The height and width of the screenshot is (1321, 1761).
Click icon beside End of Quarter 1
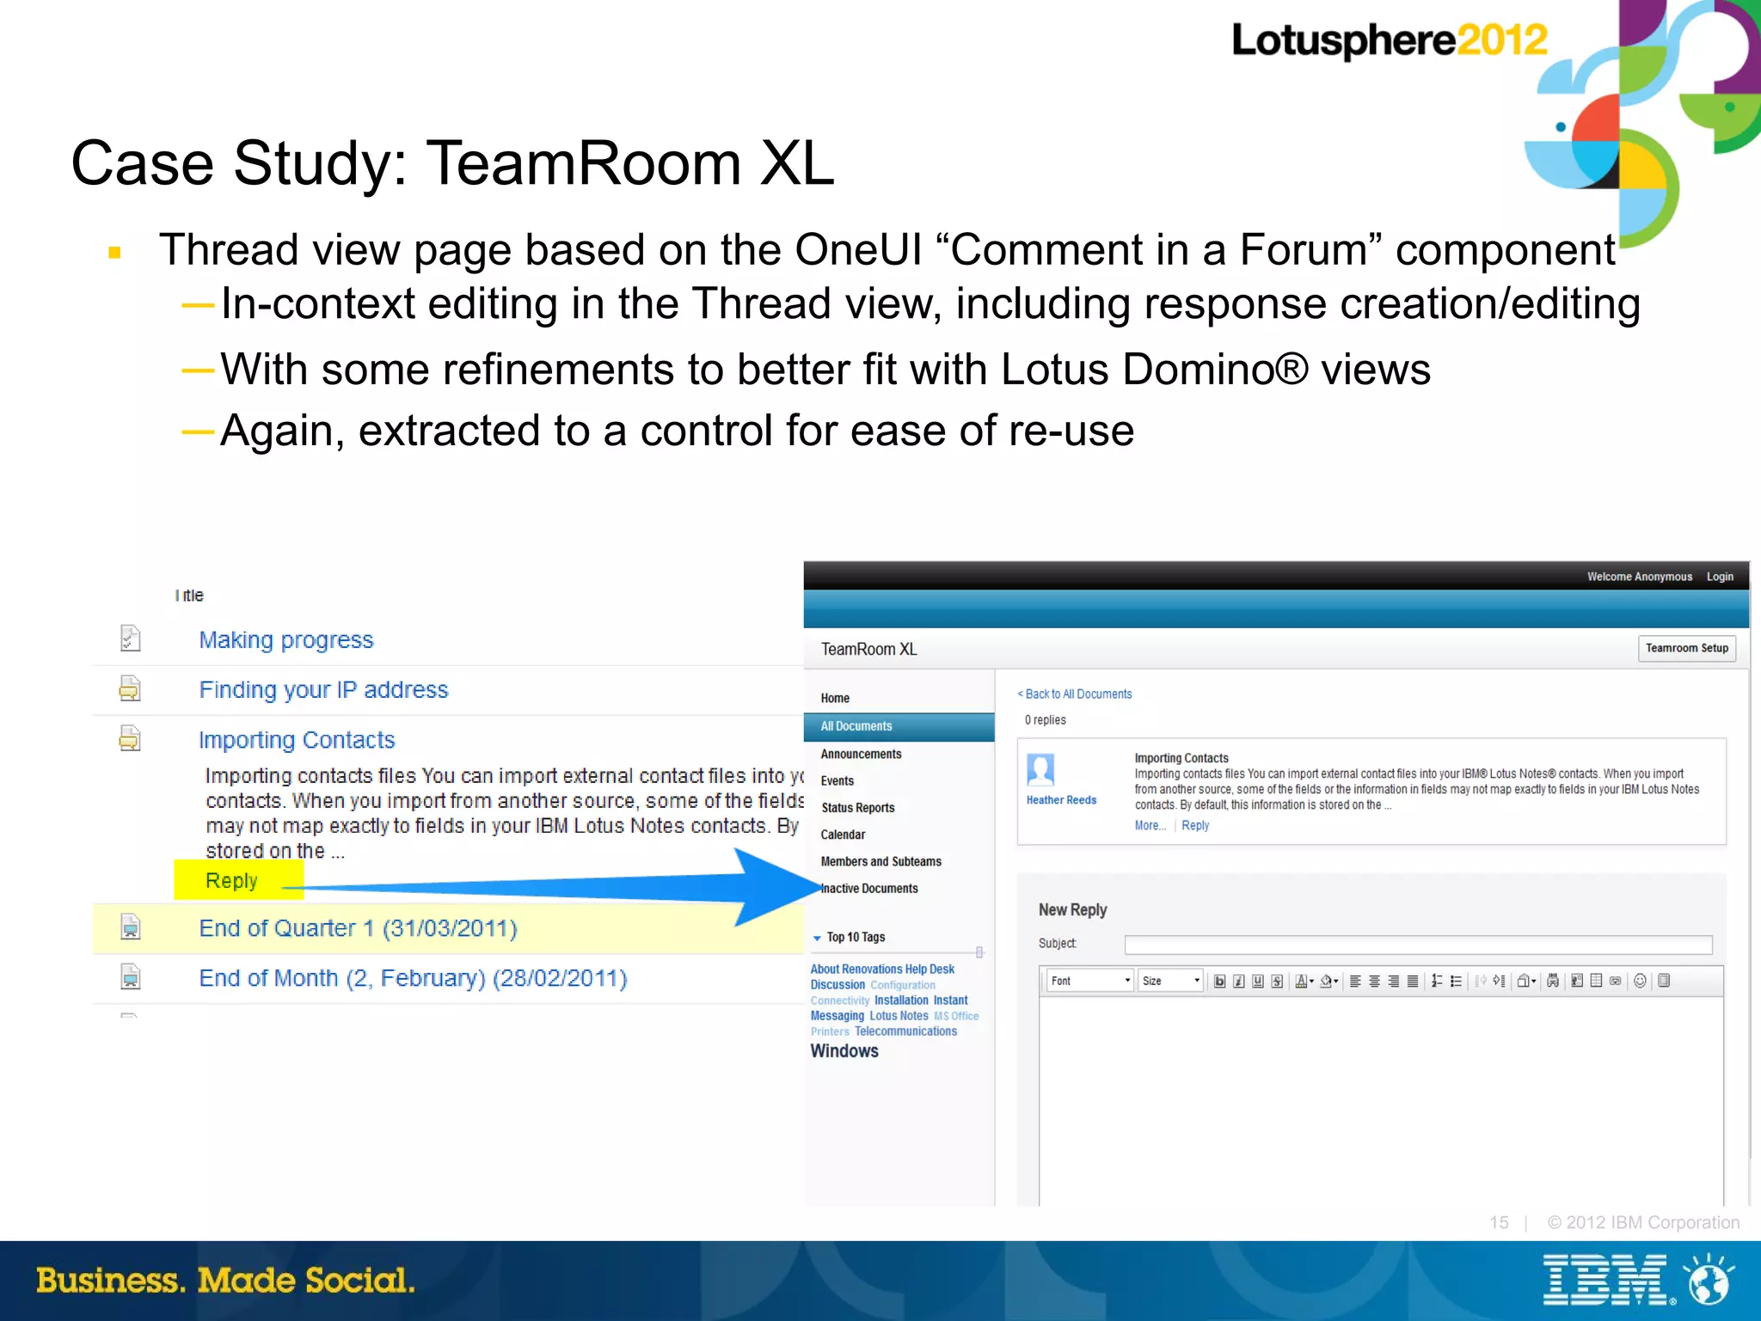[x=130, y=927]
